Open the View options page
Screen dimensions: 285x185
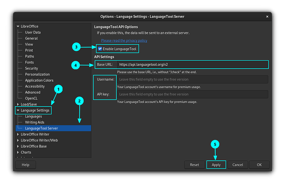click(29, 44)
